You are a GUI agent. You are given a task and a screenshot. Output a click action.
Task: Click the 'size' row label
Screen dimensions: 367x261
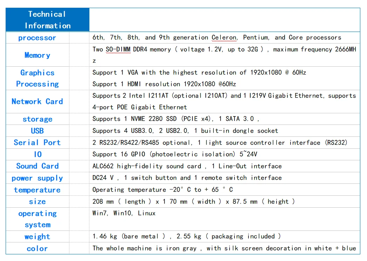(38, 201)
